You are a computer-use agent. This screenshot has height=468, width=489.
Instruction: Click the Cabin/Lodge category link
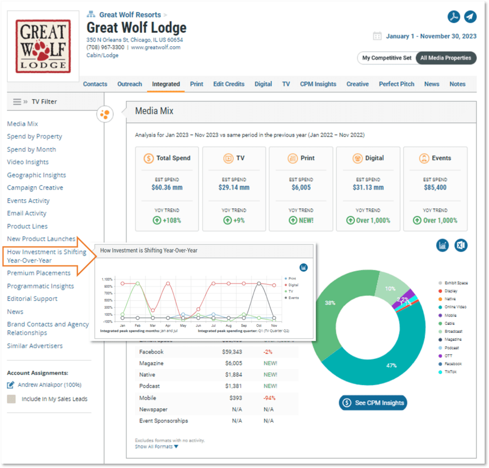[102, 55]
